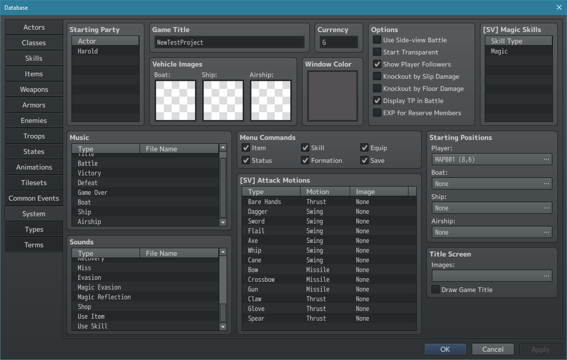Screen dimensions: 567x360
Task: Uncheck Display TP in Battle
Action: pyautogui.click(x=377, y=101)
